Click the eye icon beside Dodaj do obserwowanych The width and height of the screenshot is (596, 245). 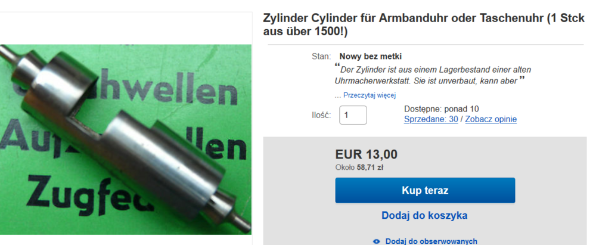[x=377, y=241]
